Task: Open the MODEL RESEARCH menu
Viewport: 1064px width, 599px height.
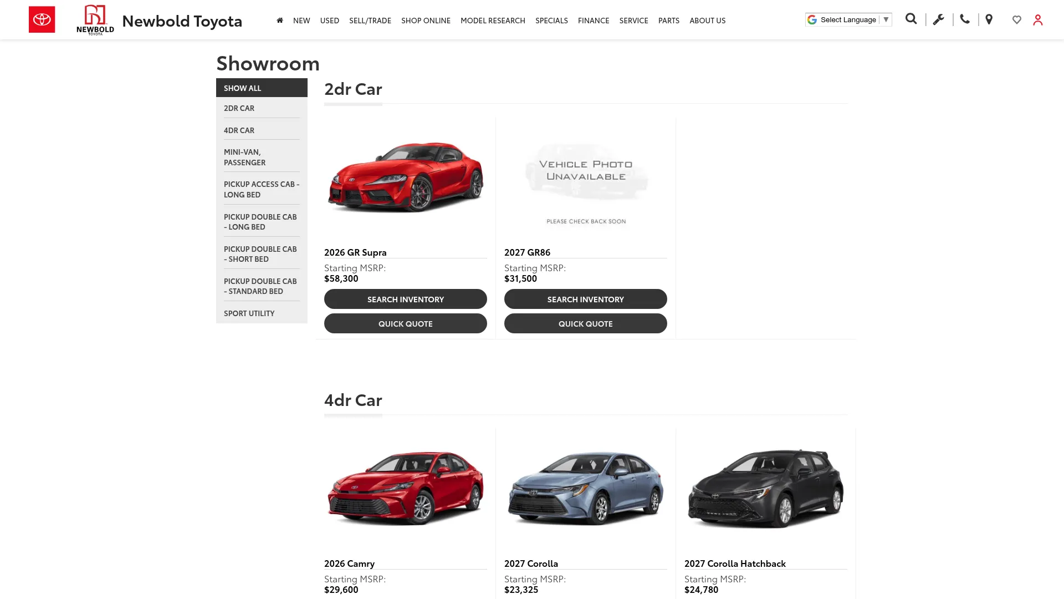Action: (x=493, y=20)
